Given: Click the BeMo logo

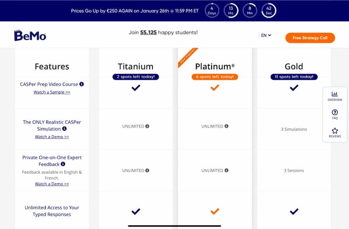Looking at the screenshot, I should coord(30,36).
